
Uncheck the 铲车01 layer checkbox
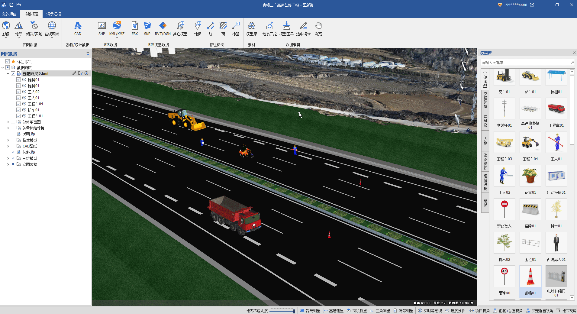18,110
